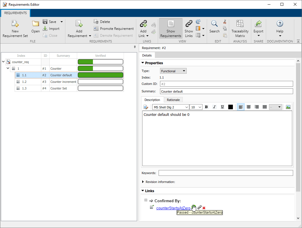Select the REQUIREMENTS ribbon tab
Viewport: 302px width, 228px height.
15,13
